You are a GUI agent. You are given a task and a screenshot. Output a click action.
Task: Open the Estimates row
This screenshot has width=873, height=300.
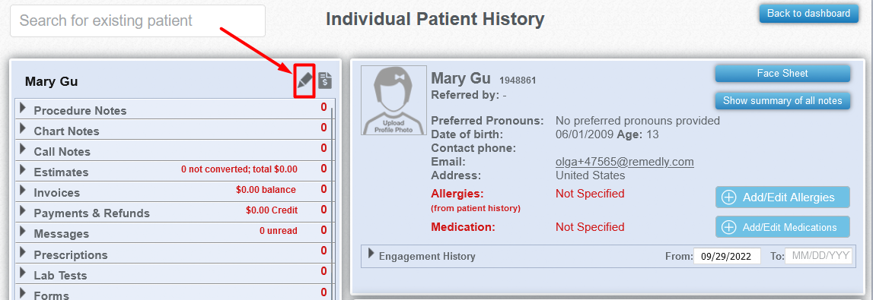point(175,171)
